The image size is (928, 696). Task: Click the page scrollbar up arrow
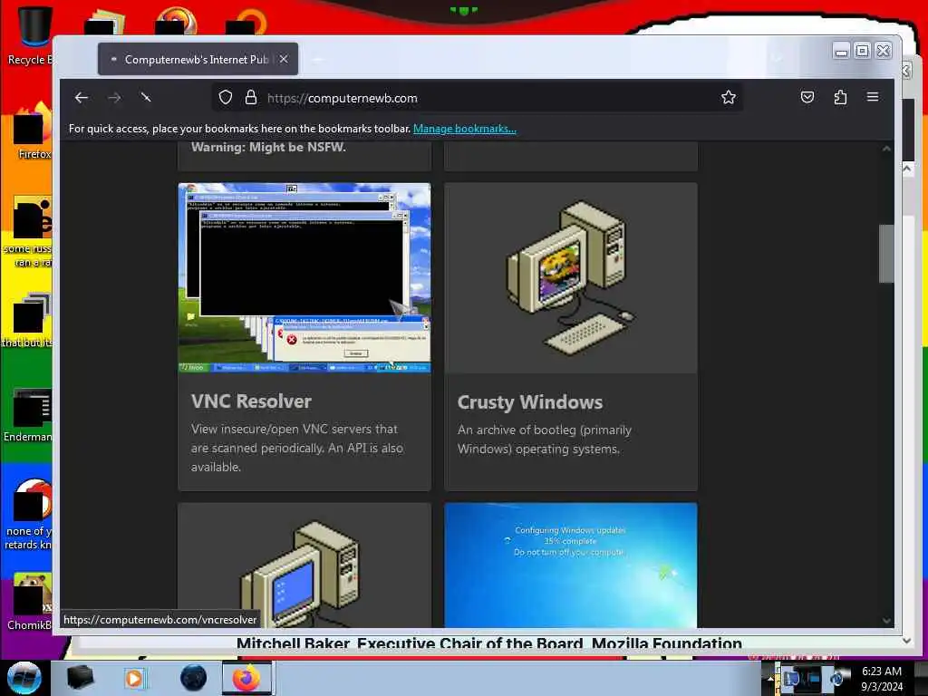(x=886, y=149)
